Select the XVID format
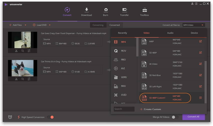Screen dimensions: 213x126 123,95
